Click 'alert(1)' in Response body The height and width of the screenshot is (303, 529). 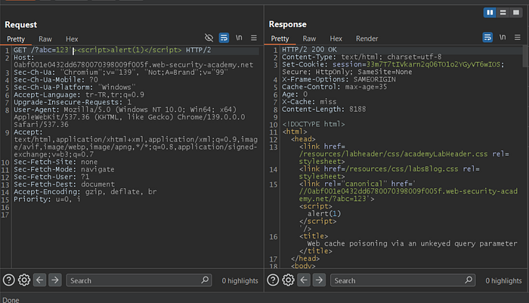[x=324, y=214]
